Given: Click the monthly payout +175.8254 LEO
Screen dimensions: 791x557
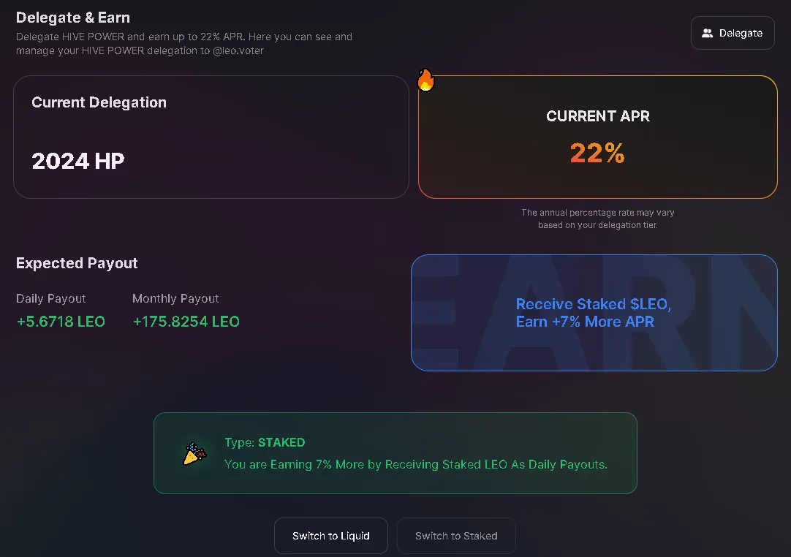Looking at the screenshot, I should click(186, 322).
